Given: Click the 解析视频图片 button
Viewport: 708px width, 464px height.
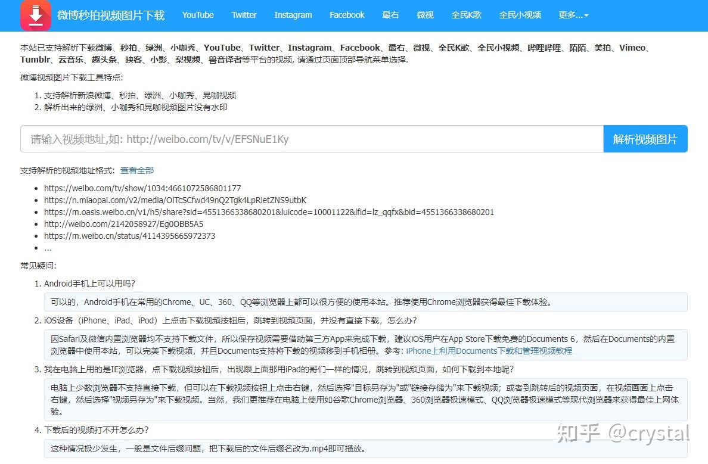Looking at the screenshot, I should (645, 138).
